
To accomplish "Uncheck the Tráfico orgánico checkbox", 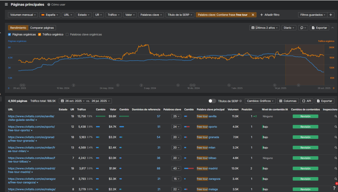I will (40, 34).
